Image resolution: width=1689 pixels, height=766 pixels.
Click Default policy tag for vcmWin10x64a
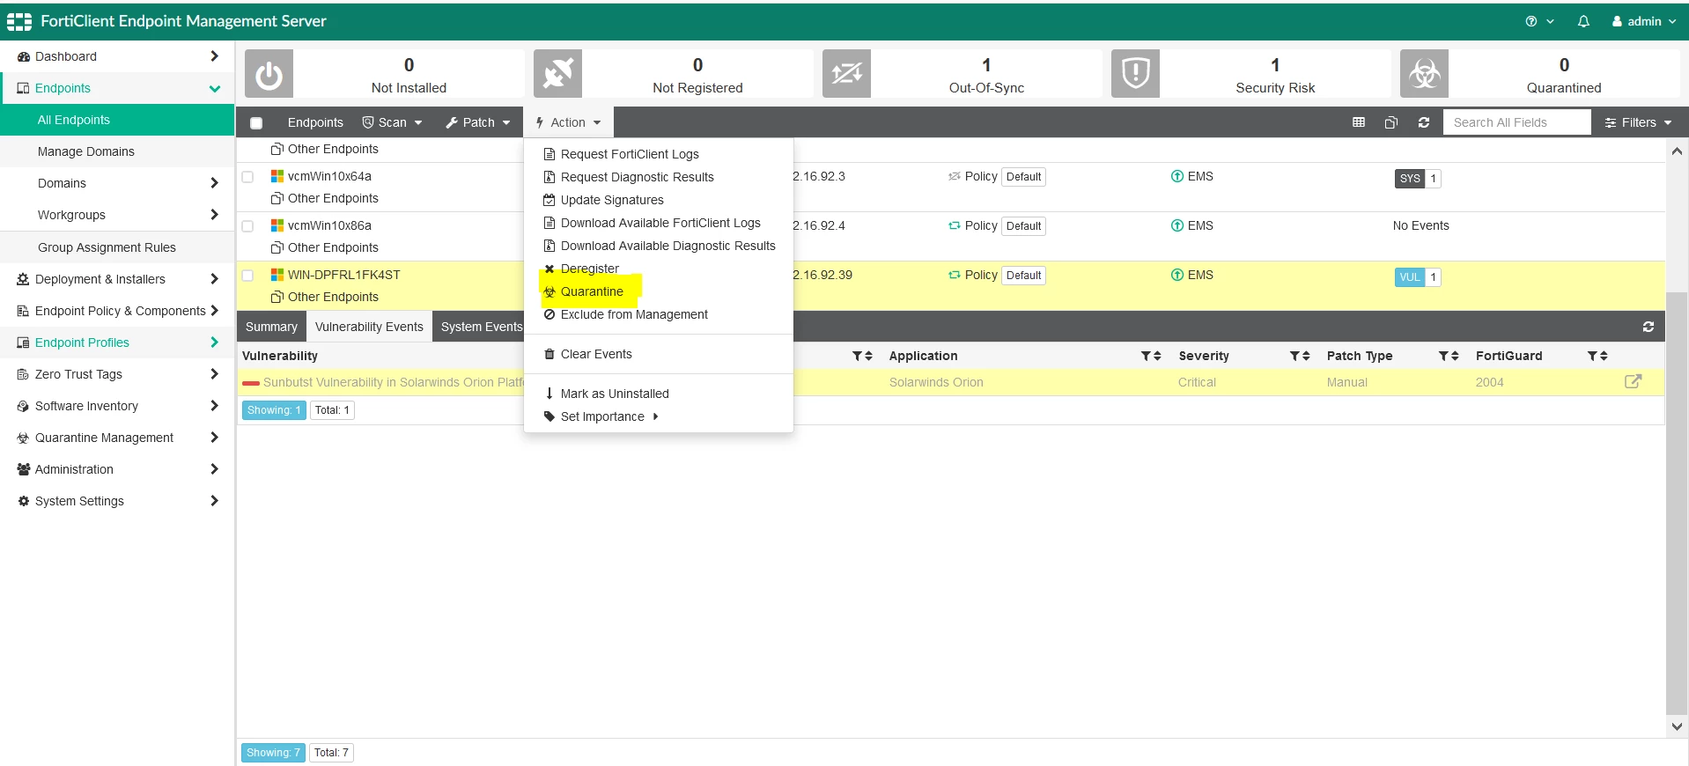[1024, 176]
